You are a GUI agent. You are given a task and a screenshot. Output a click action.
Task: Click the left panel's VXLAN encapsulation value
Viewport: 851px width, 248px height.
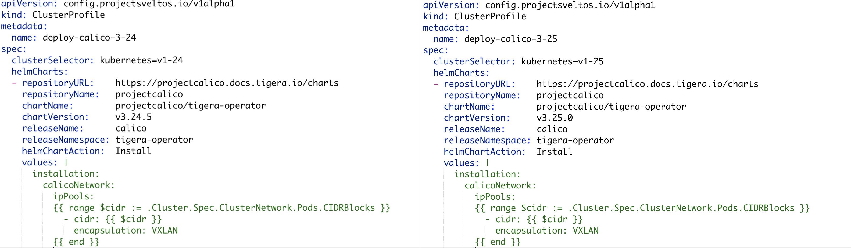165,230
